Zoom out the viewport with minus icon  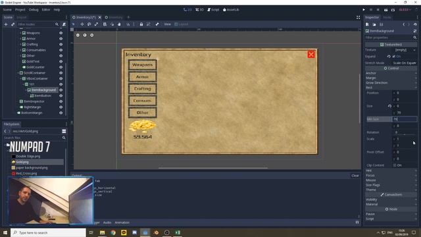coord(78,35)
